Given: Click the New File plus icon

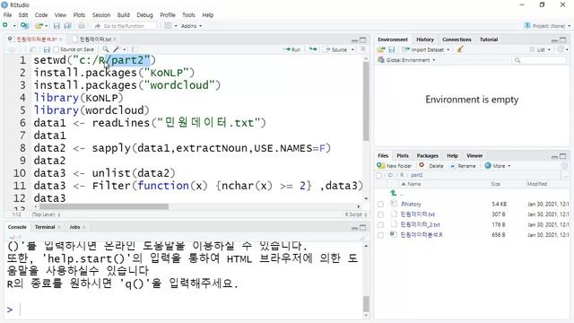Looking at the screenshot, I should point(5,25).
